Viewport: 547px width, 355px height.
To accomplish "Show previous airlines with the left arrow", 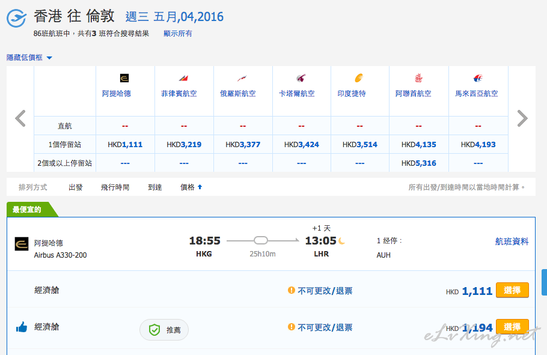I will [x=20, y=118].
